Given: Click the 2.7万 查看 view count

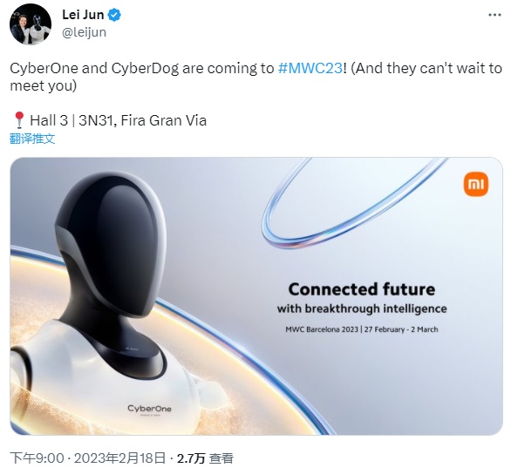Looking at the screenshot, I should click(205, 458).
